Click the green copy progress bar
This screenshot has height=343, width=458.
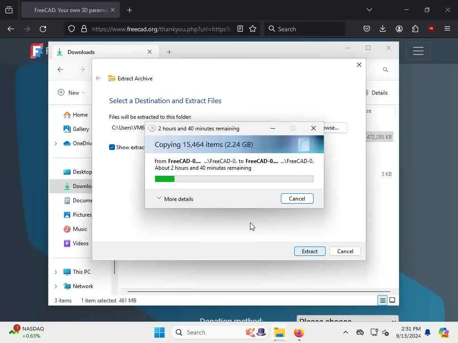pyautogui.click(x=234, y=179)
